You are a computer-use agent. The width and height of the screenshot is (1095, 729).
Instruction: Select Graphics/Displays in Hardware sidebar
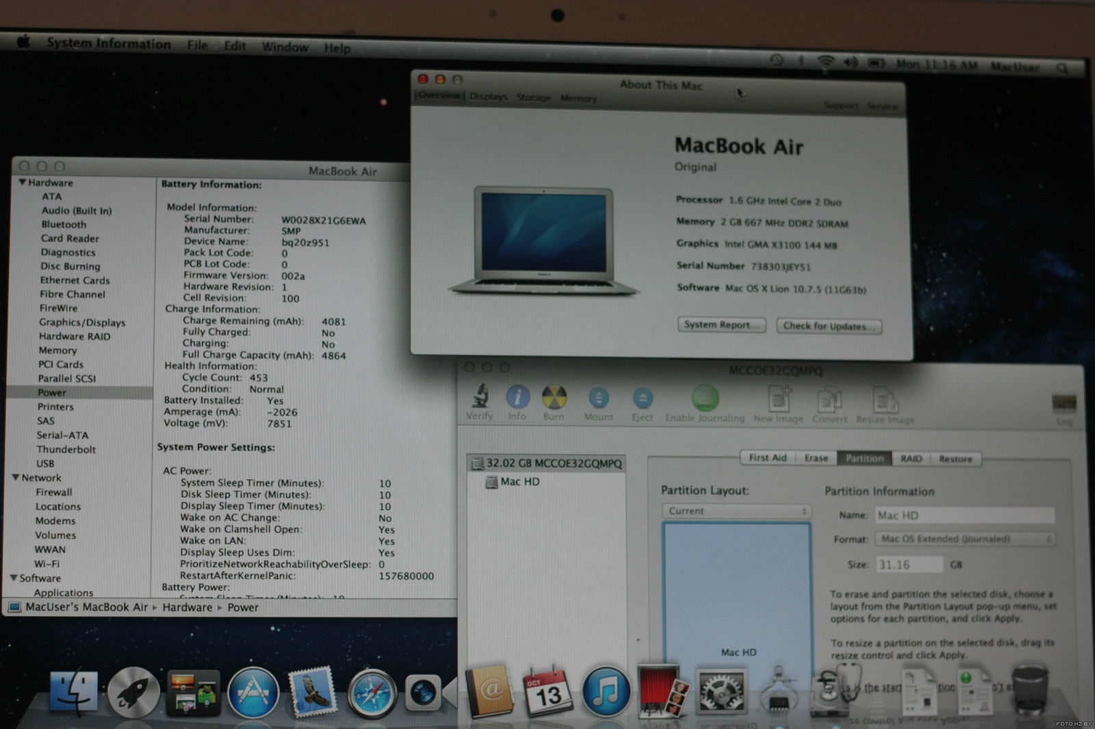pyautogui.click(x=82, y=322)
